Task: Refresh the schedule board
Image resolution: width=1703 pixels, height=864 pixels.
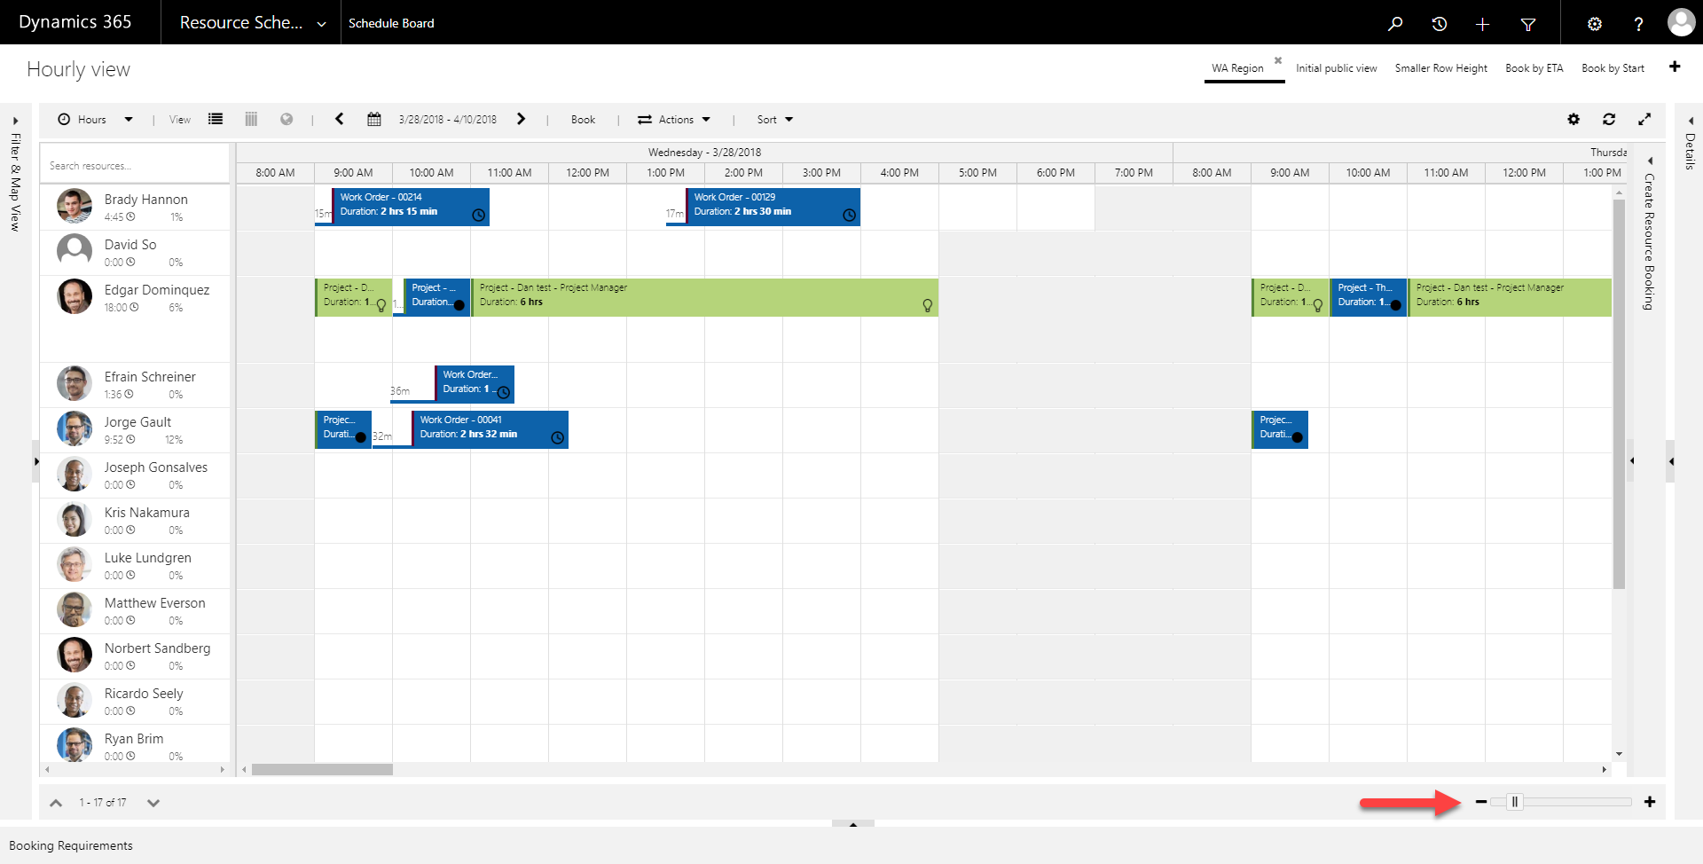Action: [1609, 119]
